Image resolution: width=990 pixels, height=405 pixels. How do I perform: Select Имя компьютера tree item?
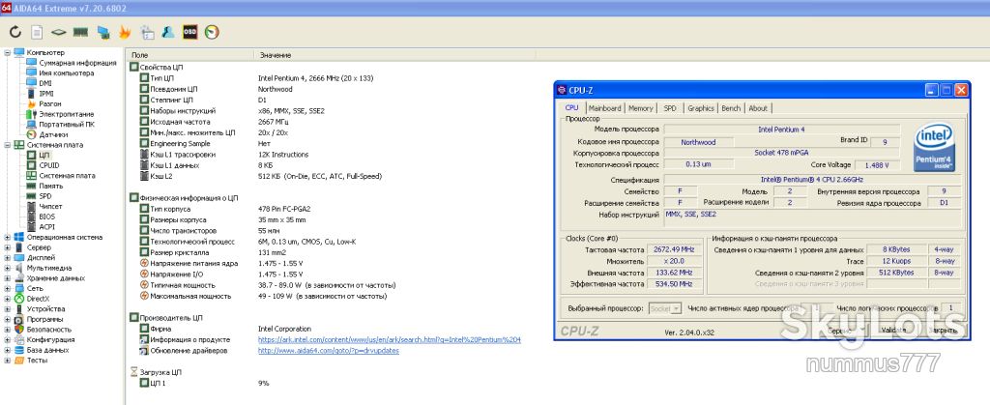67,72
